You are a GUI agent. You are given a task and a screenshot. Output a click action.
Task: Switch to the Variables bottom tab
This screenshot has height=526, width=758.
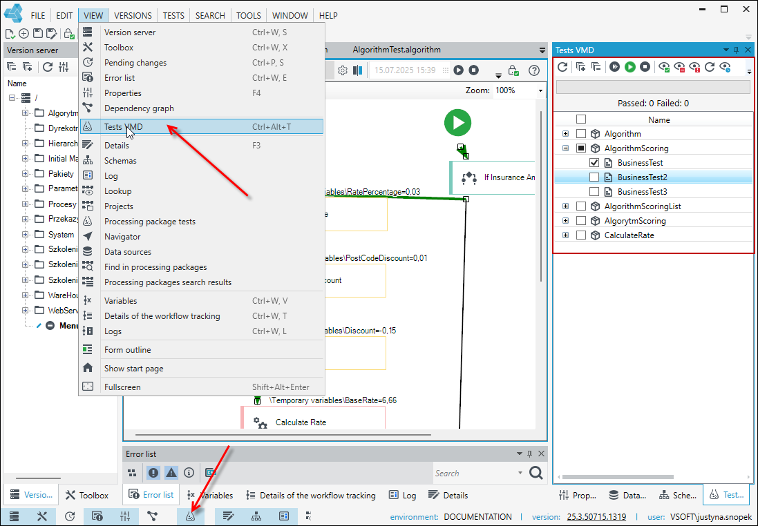click(x=210, y=495)
